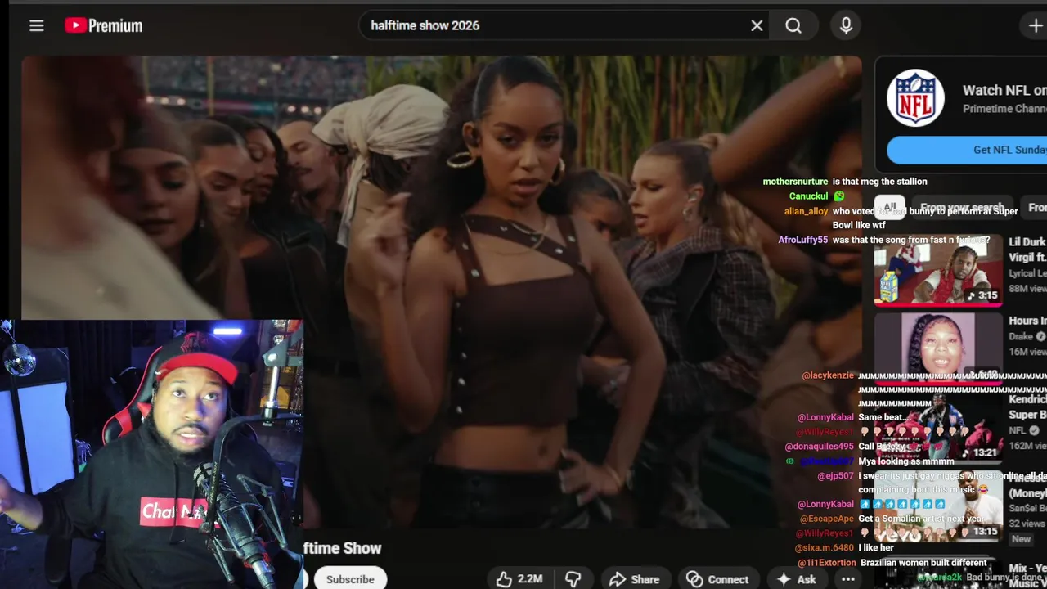This screenshot has width=1047, height=589.
Task: Click chat username 'mothersnurture'
Action: [795, 182]
